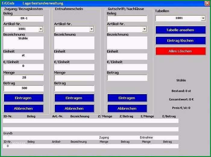This screenshot has width=211, height=157.
Task: Open the Artikel-Nr. dropdown in Gutschrift/Nachlässe
Action: (144, 29)
